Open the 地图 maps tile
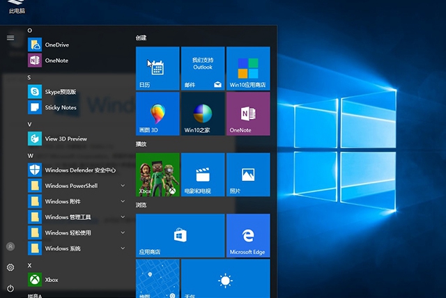Viewport: 446px width, 298px height. 157,279
